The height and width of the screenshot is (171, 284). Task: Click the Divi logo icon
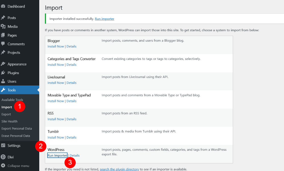pos(3,157)
